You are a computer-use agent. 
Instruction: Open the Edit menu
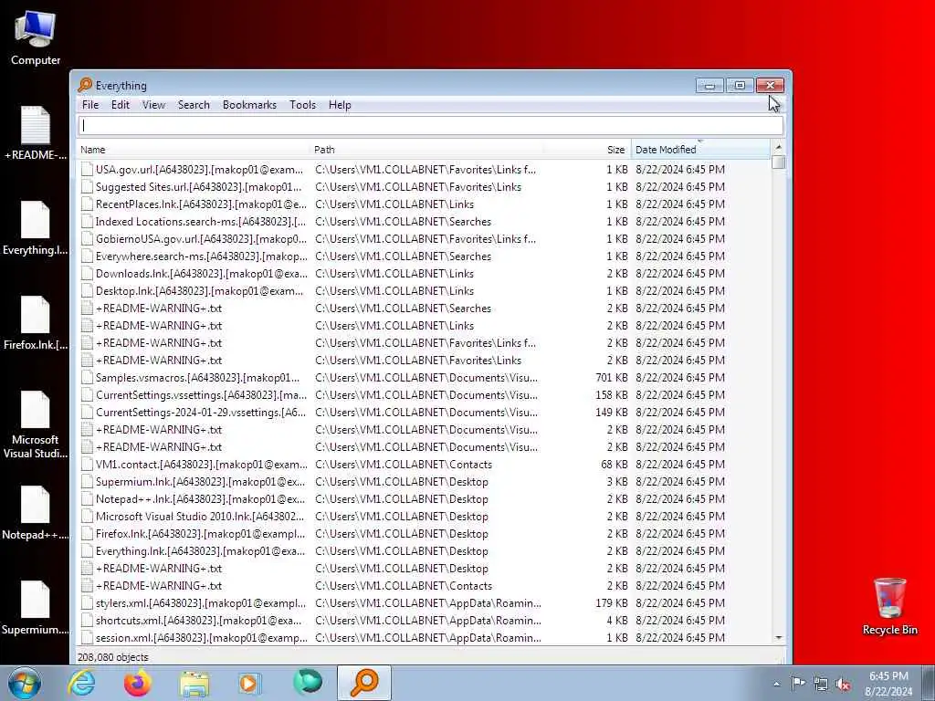[121, 105]
